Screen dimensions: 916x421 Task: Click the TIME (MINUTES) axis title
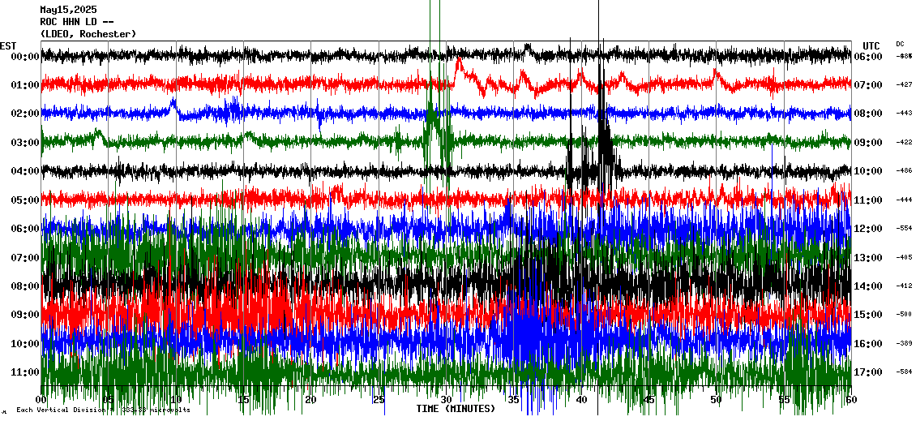[456, 409]
